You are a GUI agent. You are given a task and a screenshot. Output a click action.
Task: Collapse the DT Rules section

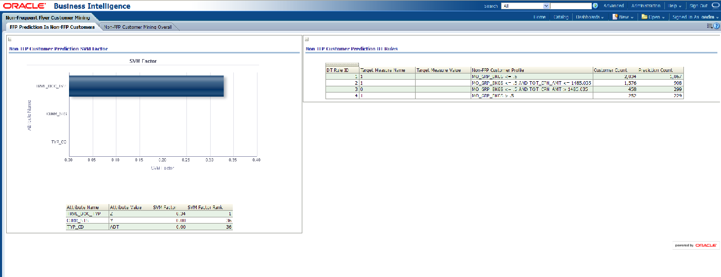click(307, 40)
